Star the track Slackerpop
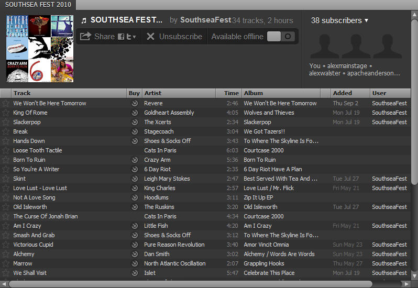Screen dimensions: 418x288 click(x=5, y=123)
